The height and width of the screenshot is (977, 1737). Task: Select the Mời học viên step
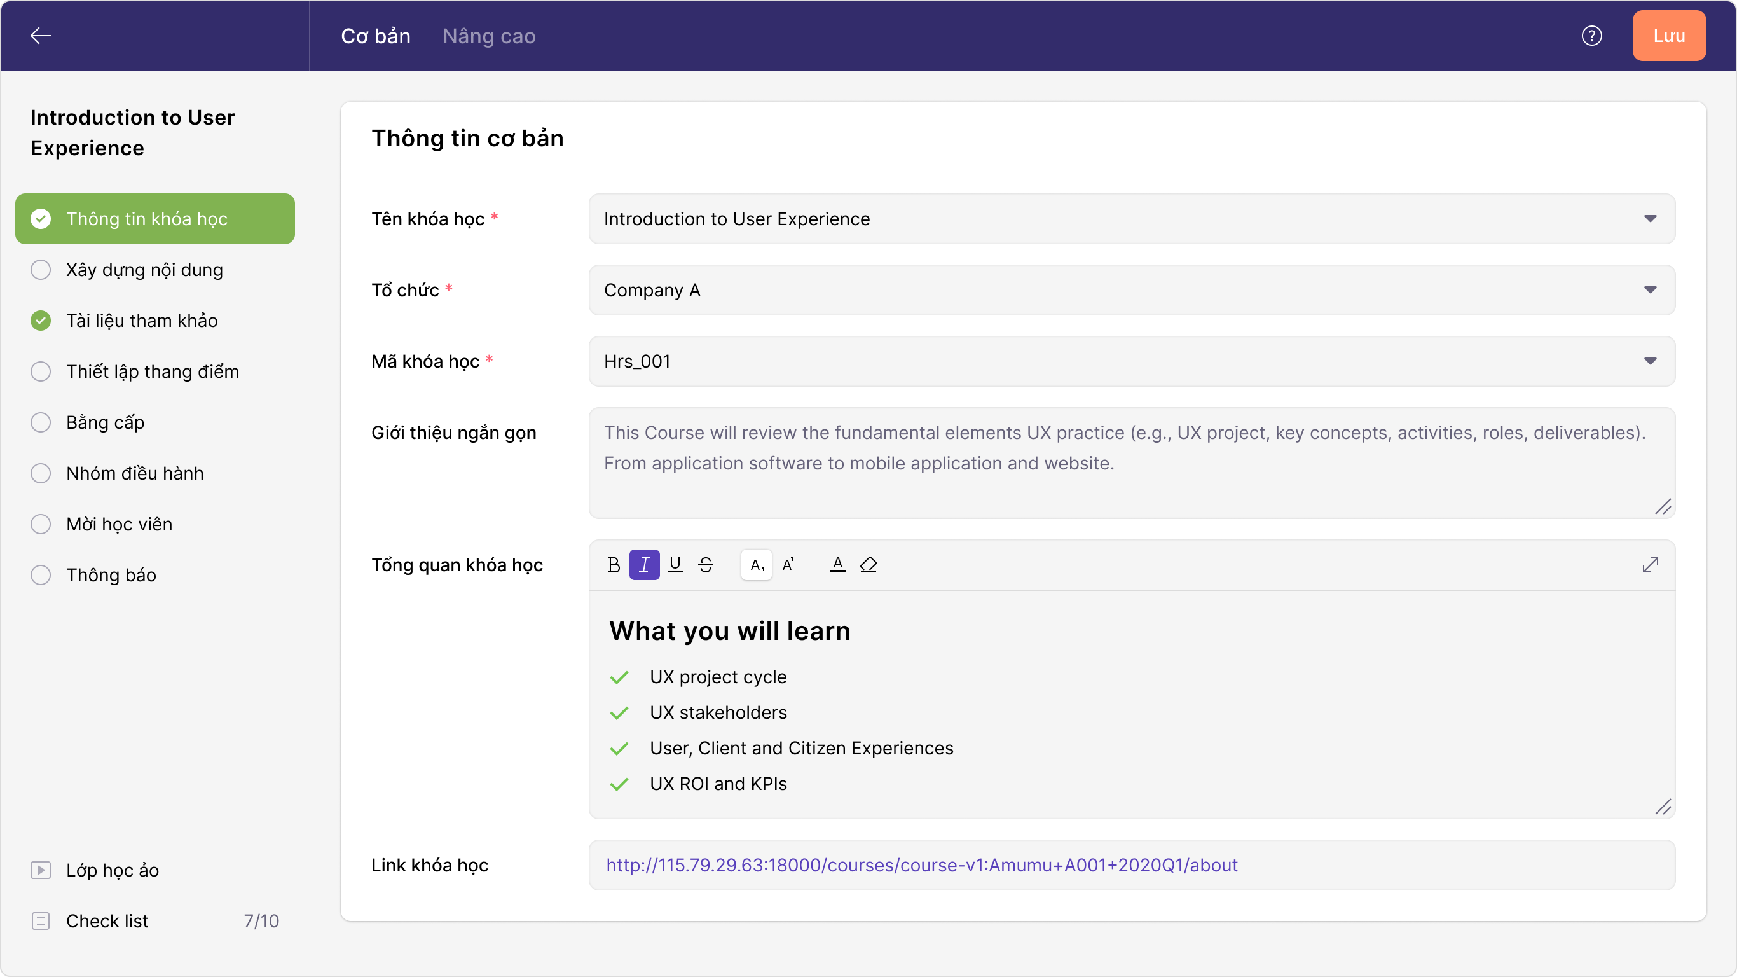point(119,524)
